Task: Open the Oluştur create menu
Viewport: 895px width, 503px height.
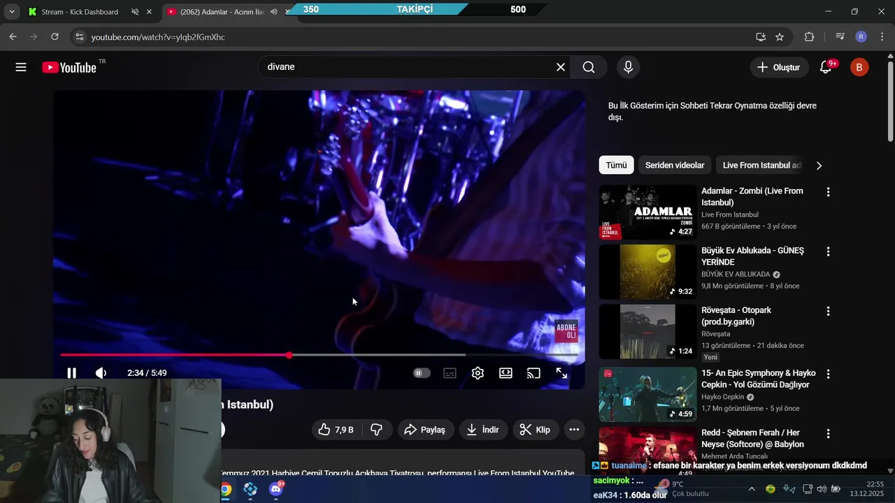Action: 779,67
